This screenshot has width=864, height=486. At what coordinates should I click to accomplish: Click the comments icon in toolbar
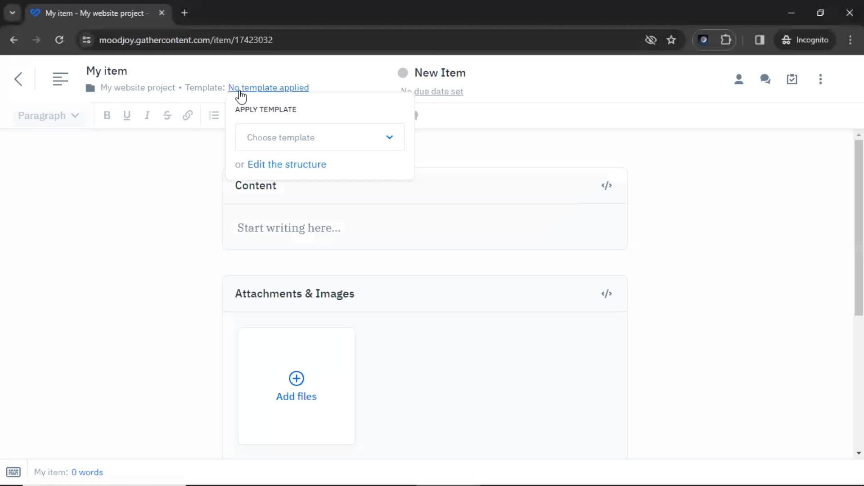(765, 79)
